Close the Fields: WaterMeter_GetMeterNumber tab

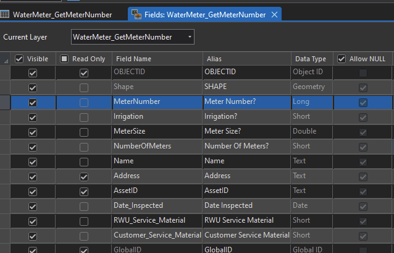[x=274, y=14]
